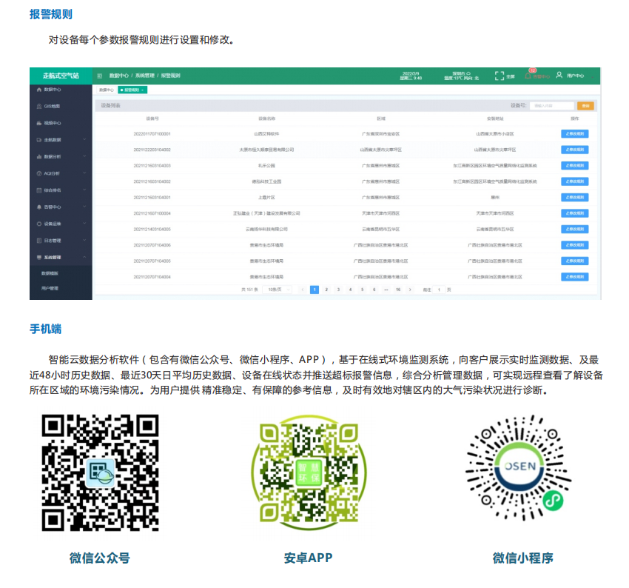The width and height of the screenshot is (629, 588).
Task: Jump to last page 16
Action: 398,290
